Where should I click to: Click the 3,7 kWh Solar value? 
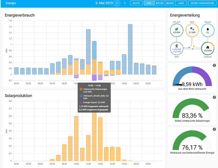[x=192, y=33]
